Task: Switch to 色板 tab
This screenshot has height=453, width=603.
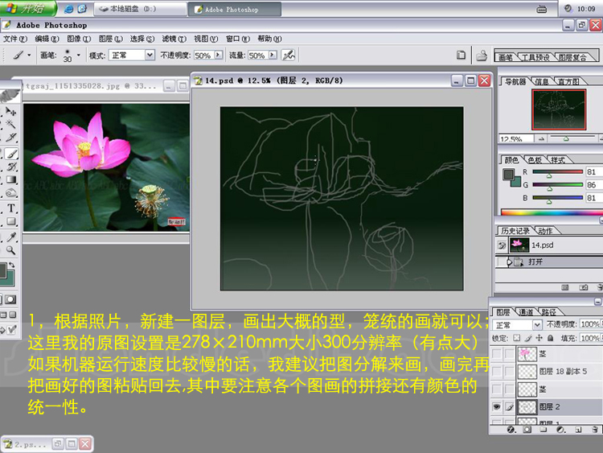Action: [535, 160]
